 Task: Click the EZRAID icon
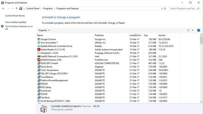[x=39, y=84]
